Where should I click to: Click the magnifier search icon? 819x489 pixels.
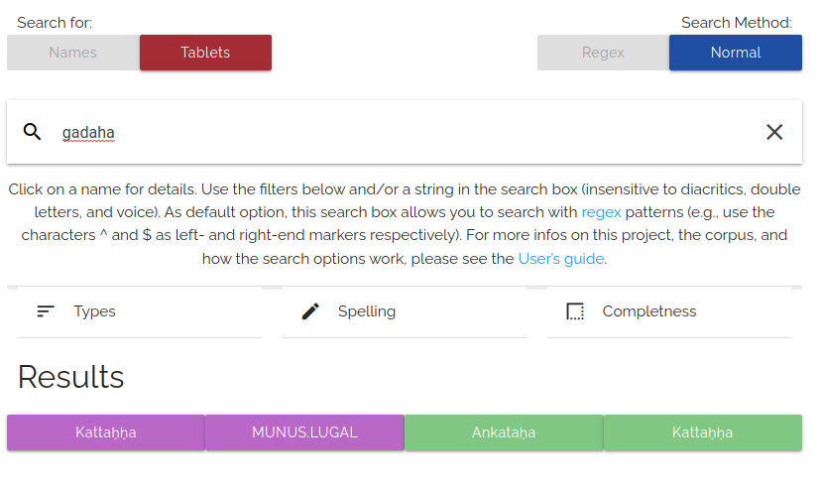tap(33, 132)
